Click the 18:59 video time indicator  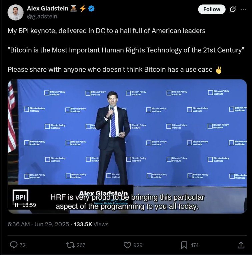click(x=29, y=205)
